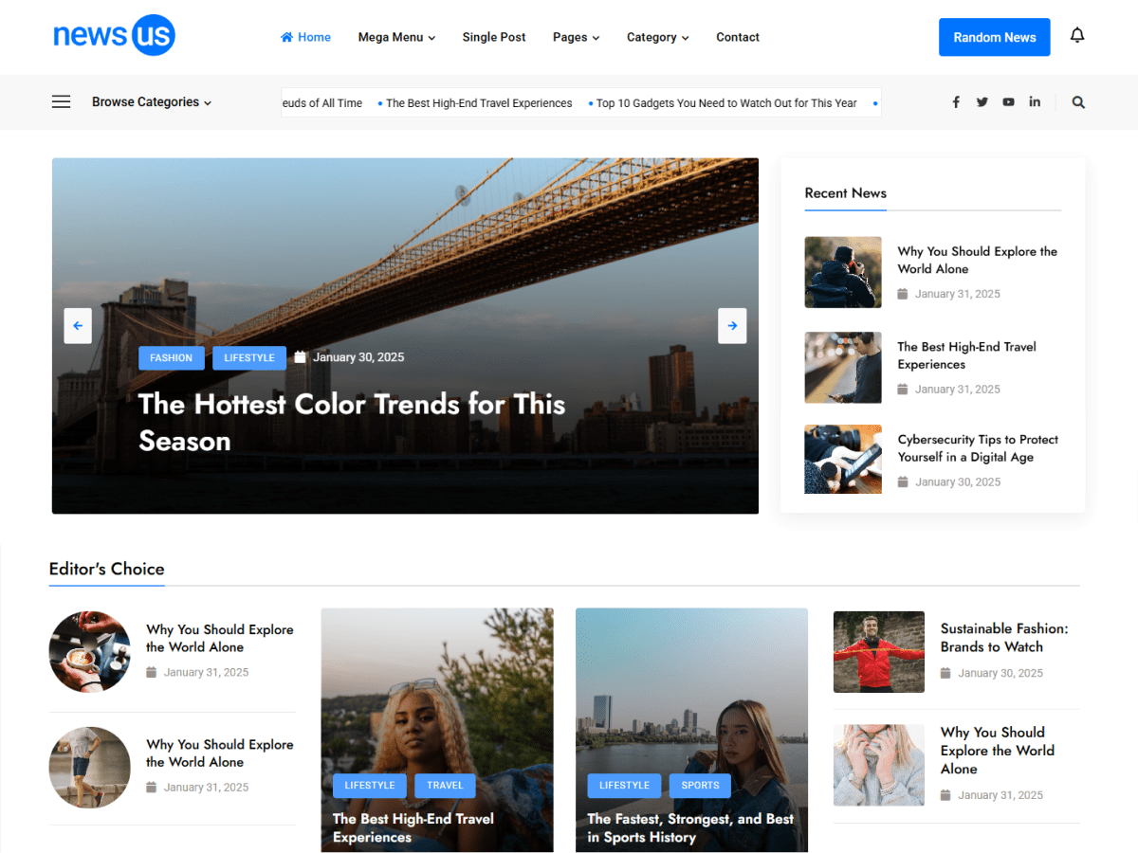The image size is (1138, 853).
Task: Open The Hottest Color Trends headline
Action: click(x=352, y=423)
